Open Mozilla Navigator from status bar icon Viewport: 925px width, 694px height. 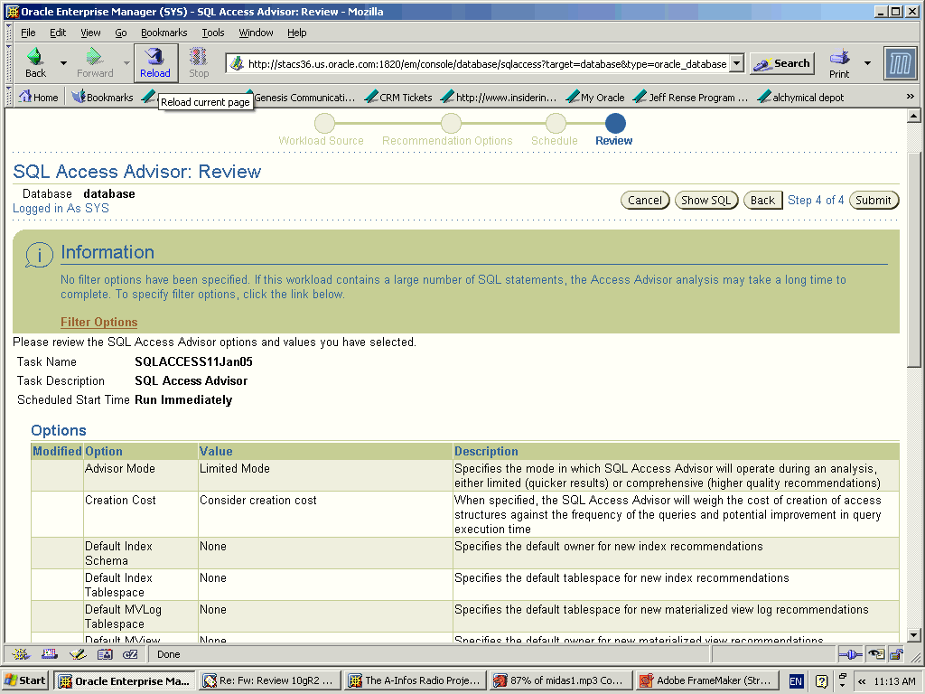click(21, 654)
